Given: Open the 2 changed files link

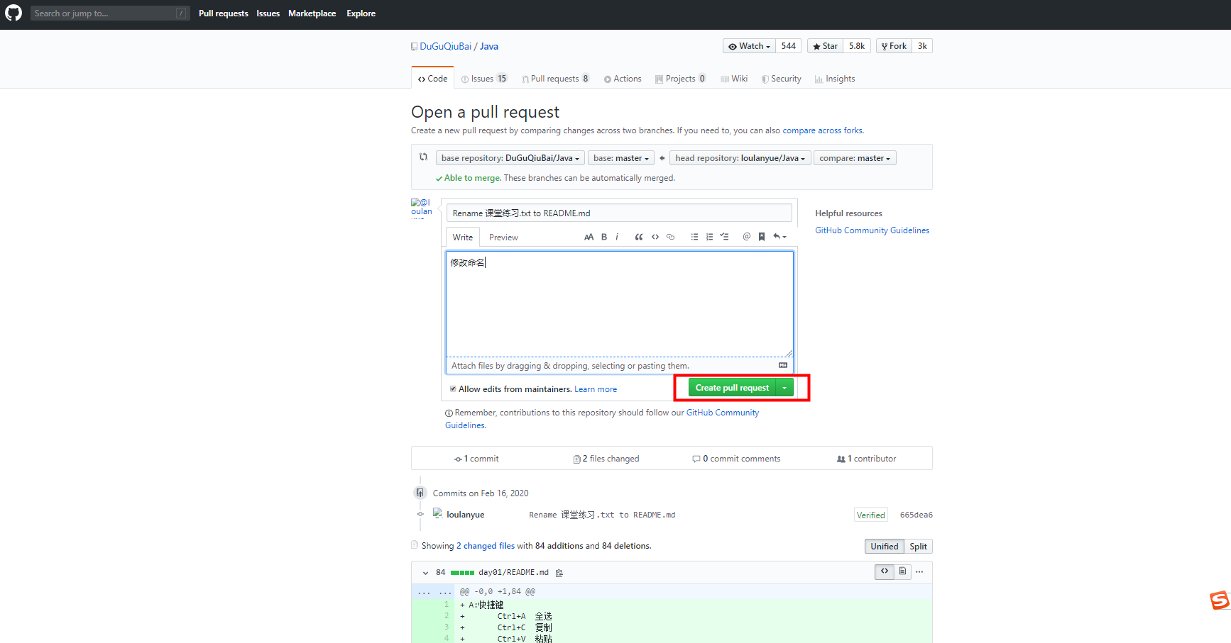Looking at the screenshot, I should (486, 546).
